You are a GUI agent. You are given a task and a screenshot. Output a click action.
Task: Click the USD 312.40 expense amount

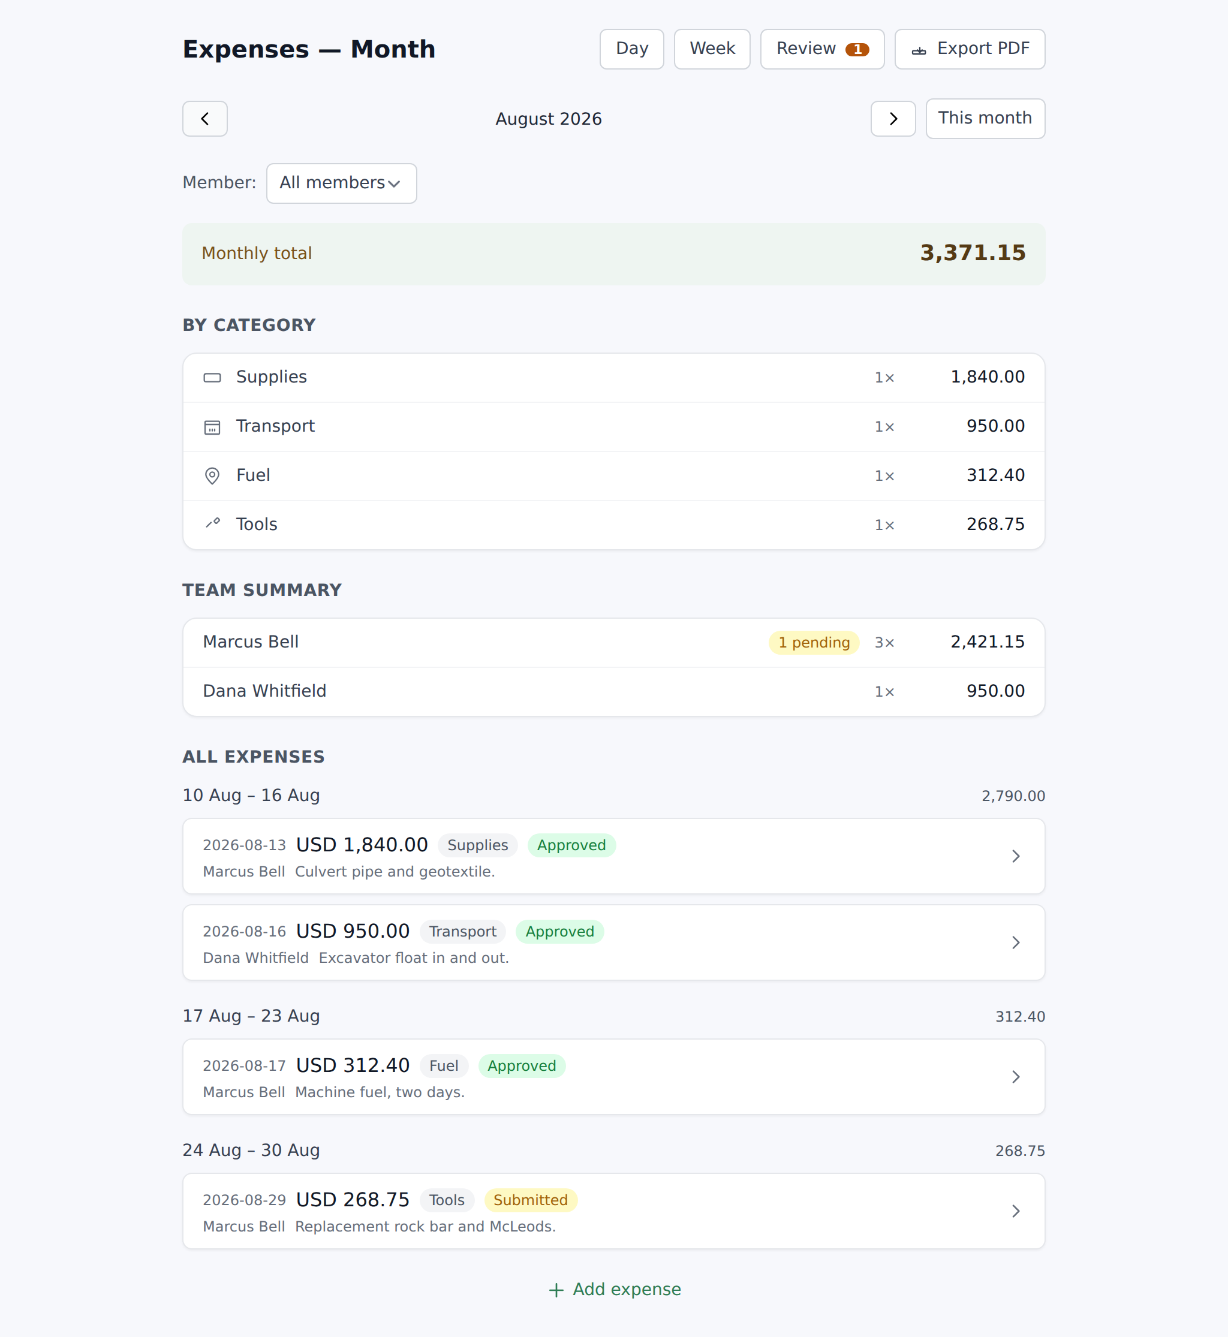(353, 1065)
